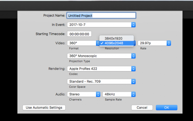Click the blue arrows on the Sample Rate popup
This screenshot has height=121, width=193.
pyautogui.click(x=133, y=94)
